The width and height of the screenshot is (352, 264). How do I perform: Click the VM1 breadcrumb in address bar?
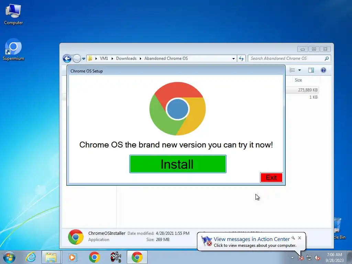coord(104,58)
